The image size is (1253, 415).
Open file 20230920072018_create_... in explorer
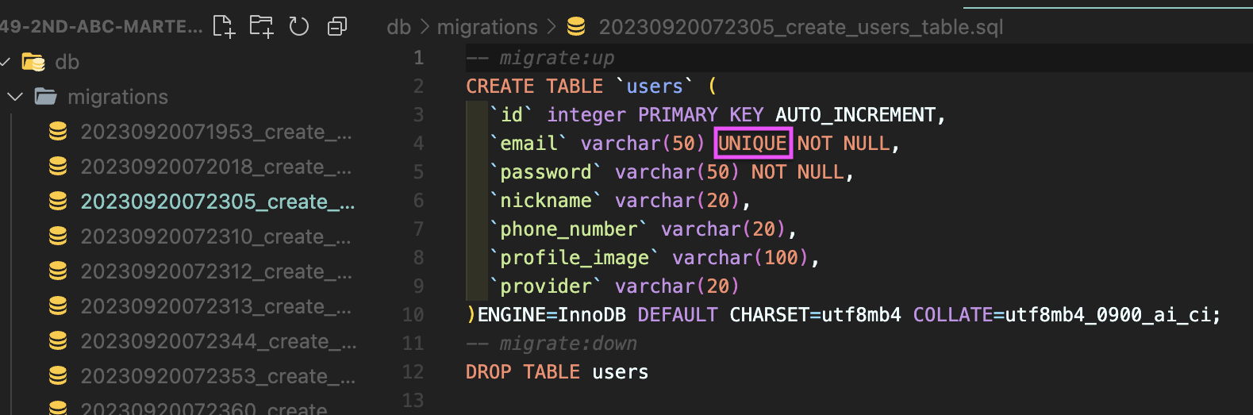[x=216, y=167]
